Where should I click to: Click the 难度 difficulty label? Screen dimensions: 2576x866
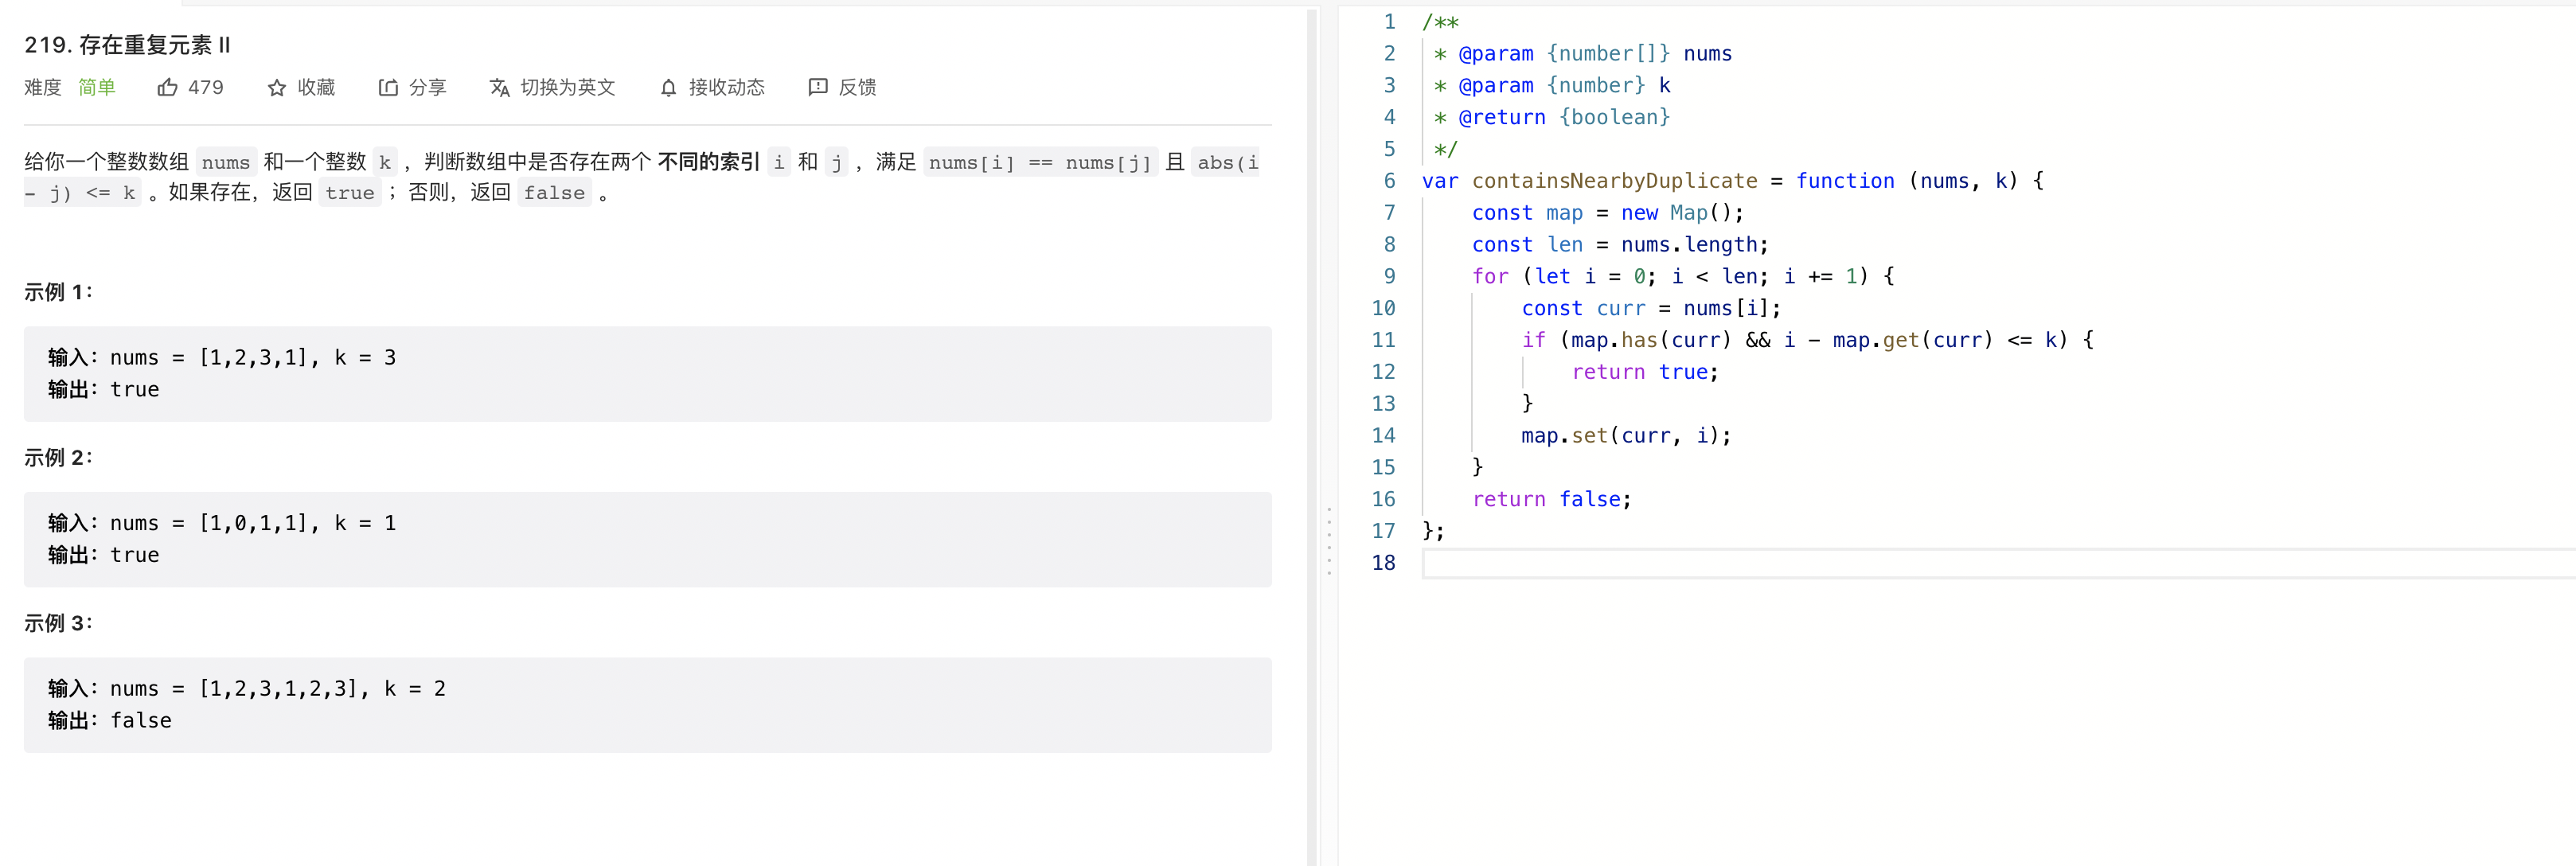[43, 88]
